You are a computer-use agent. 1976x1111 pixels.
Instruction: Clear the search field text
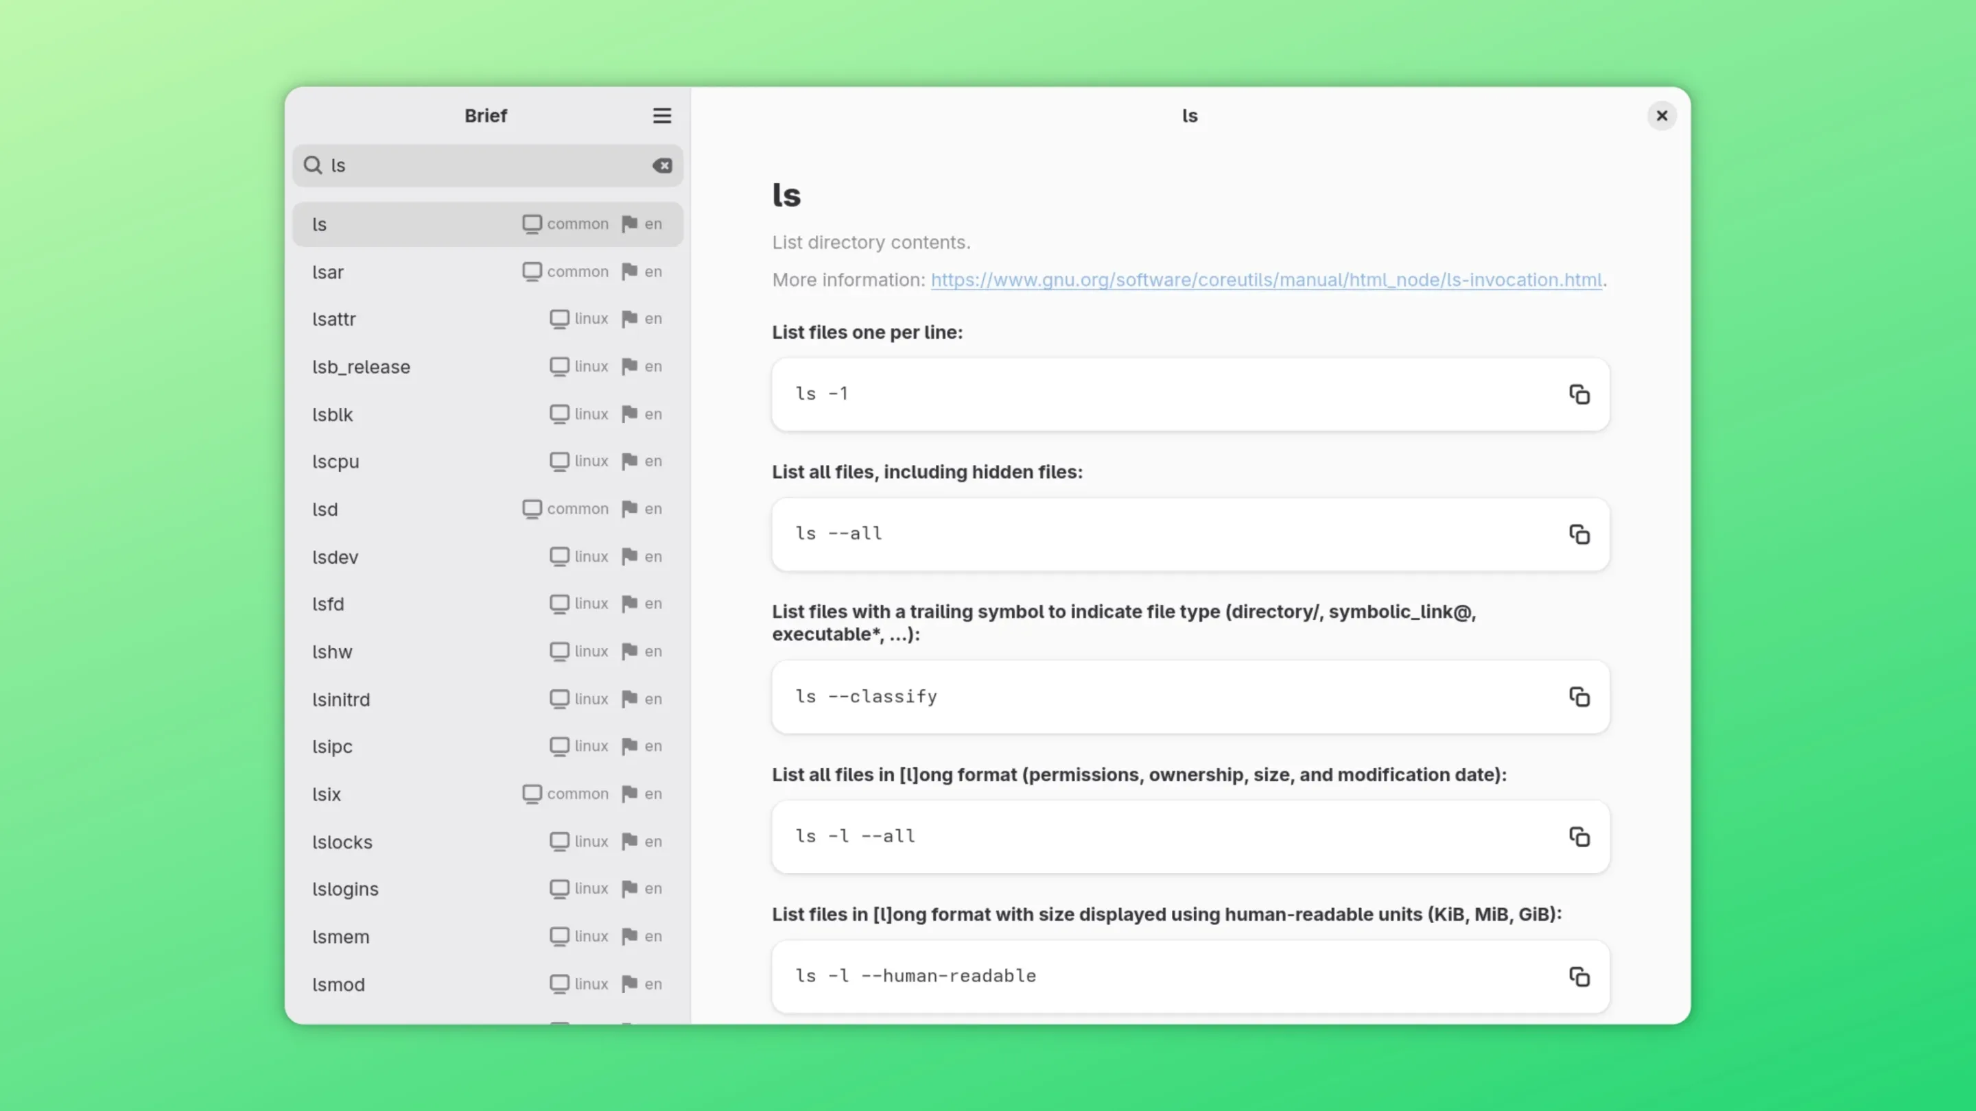point(662,165)
